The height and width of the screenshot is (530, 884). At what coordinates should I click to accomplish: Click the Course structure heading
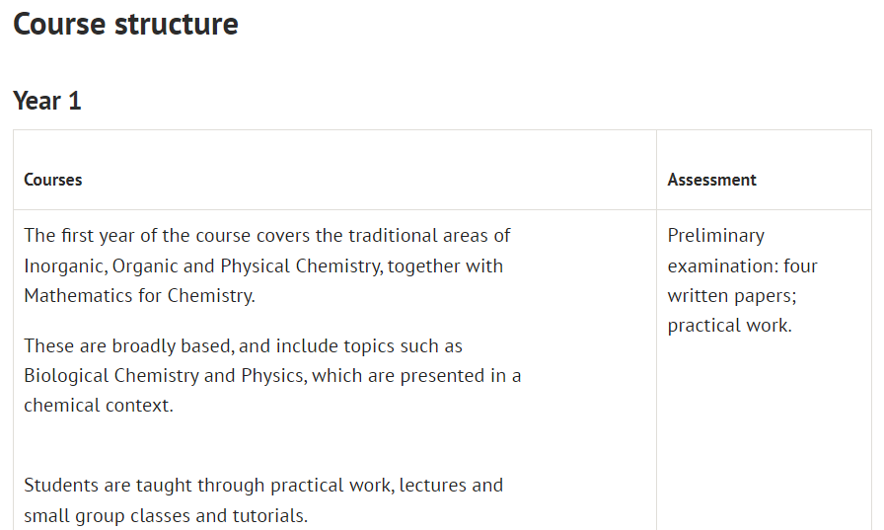(125, 24)
